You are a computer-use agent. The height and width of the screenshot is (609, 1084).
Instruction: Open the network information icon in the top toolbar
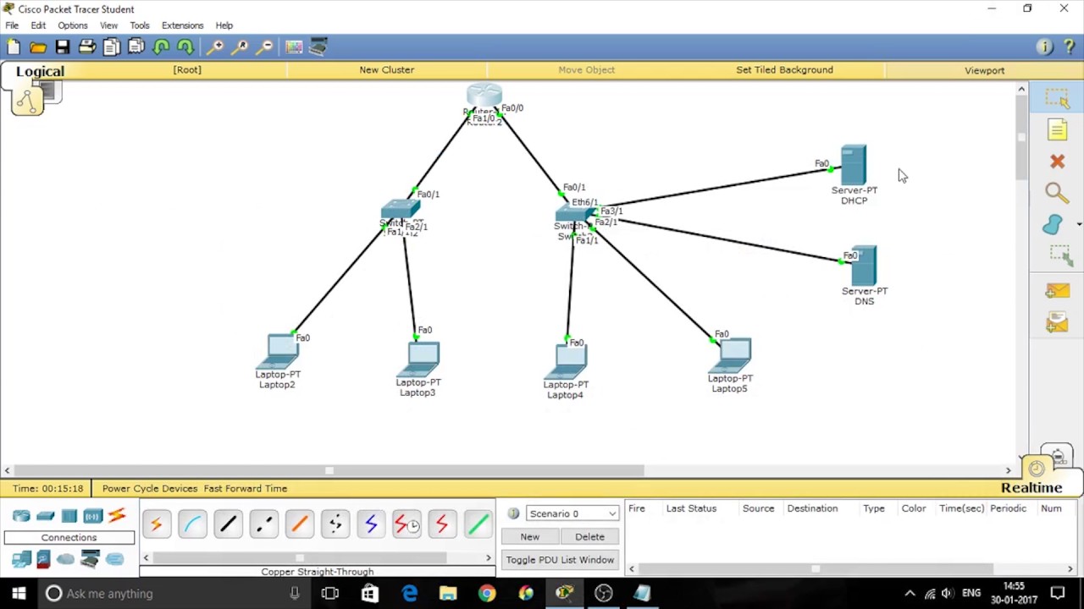click(1044, 47)
